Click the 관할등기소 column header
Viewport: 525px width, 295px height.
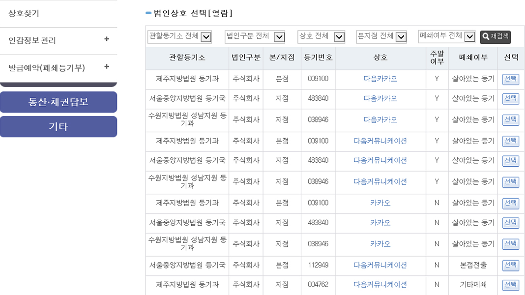pyautogui.click(x=187, y=58)
